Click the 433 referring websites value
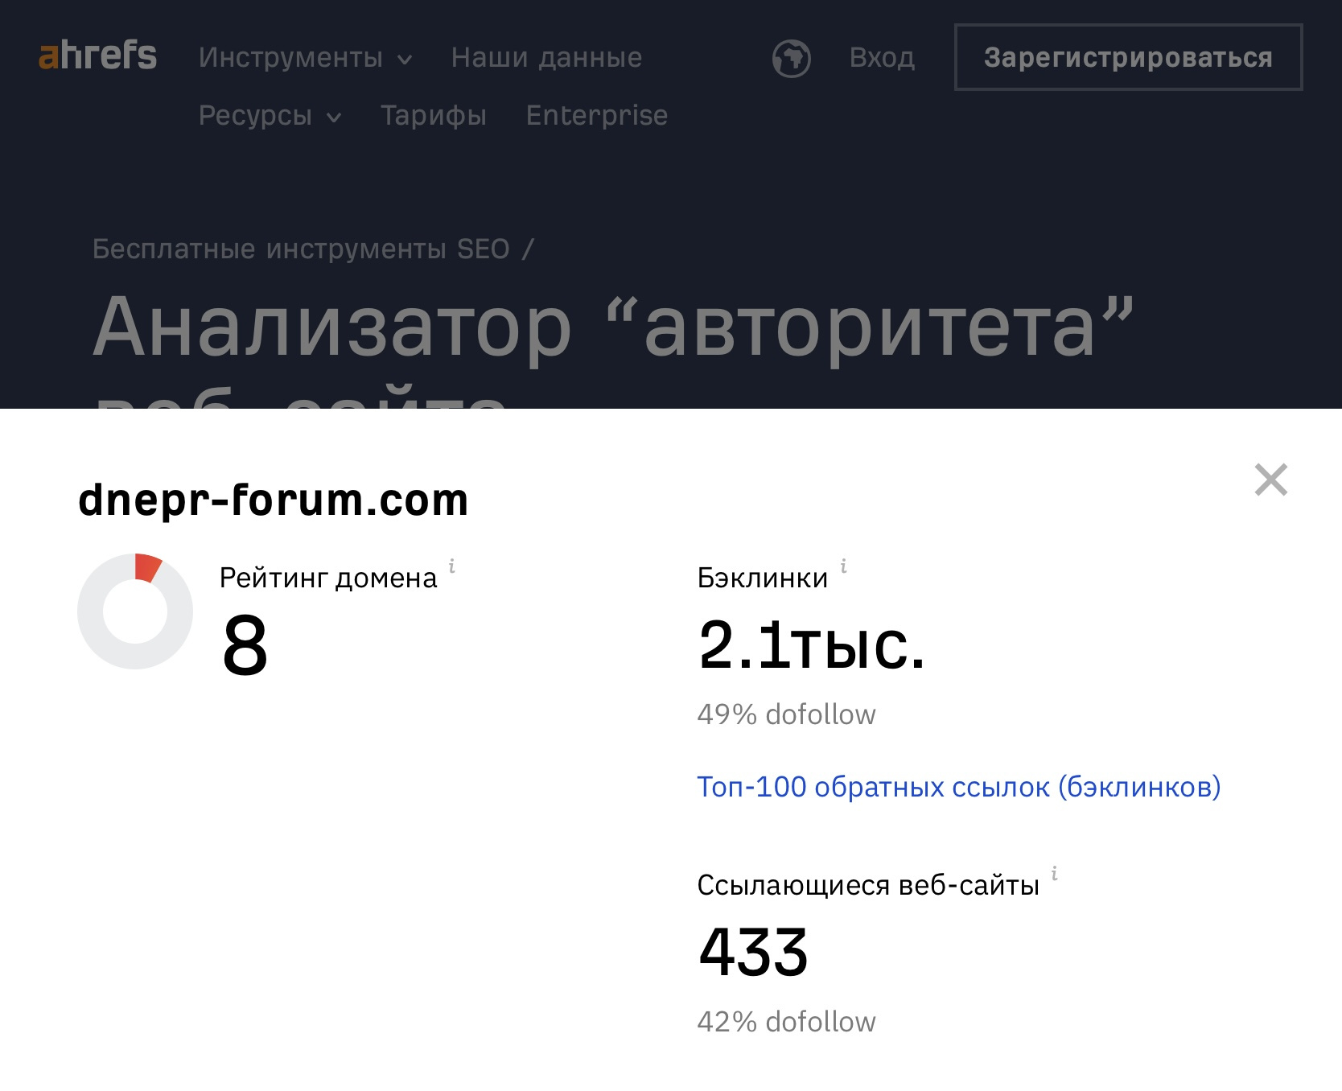This screenshot has width=1342, height=1091. pyautogui.click(x=753, y=952)
